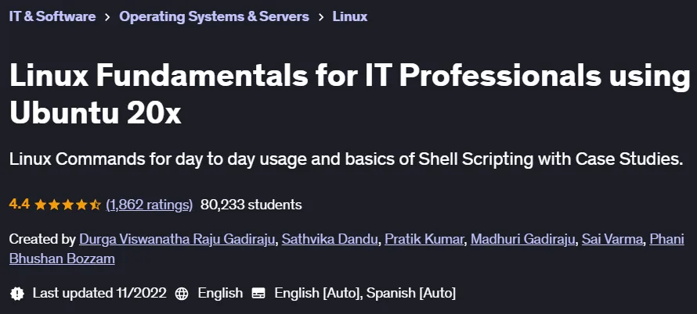Viewport: 697px width, 314px height.
Task: Click the Created by label
Action: pyautogui.click(x=42, y=240)
